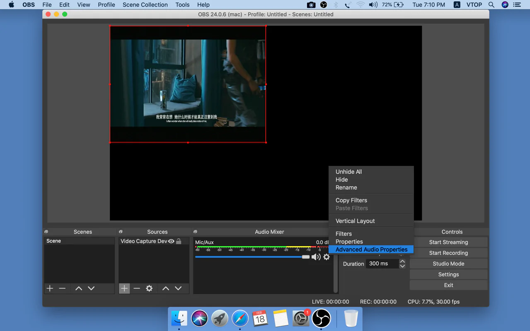Click the camera icon in menu bar
This screenshot has width=530, height=331.
(311, 5)
